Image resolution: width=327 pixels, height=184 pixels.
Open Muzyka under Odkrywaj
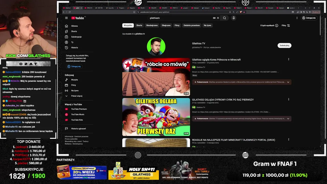(x=75, y=80)
